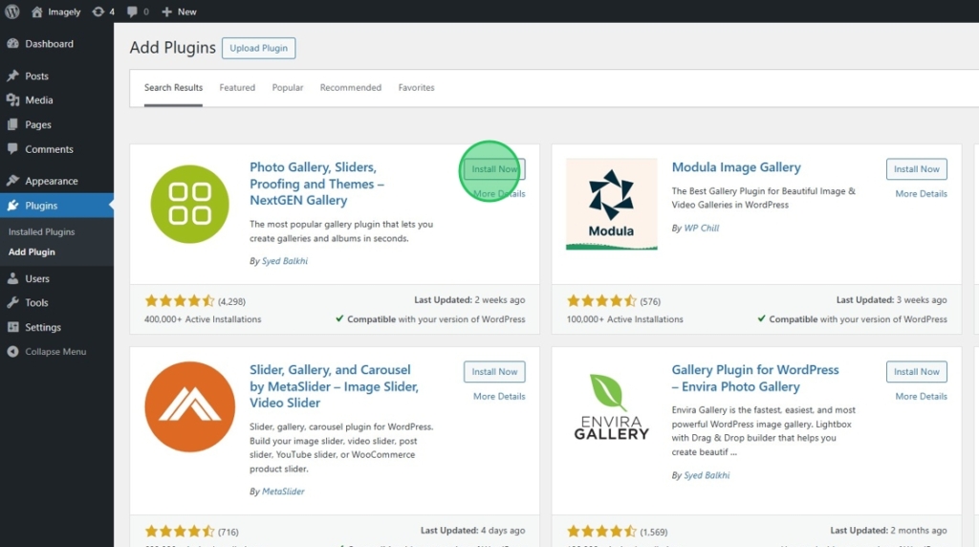This screenshot has width=979, height=547.
Task: Open author link Syed Balkhi under Envira
Action: tap(707, 475)
